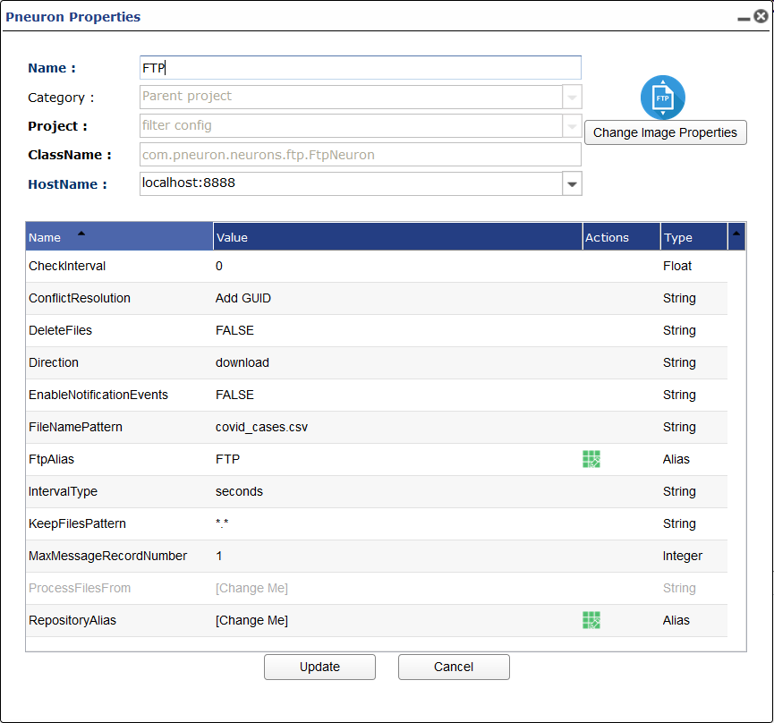Select the IntervalType property name

(x=63, y=491)
